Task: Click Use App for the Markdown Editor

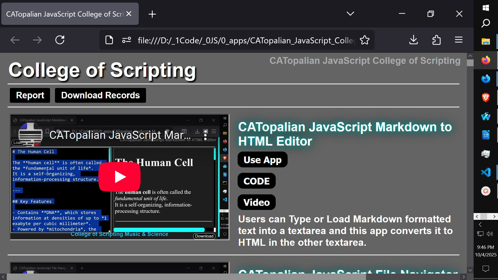Action: click(x=262, y=160)
